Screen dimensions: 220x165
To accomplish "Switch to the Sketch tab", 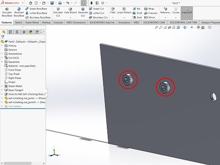I will coord(18,22).
